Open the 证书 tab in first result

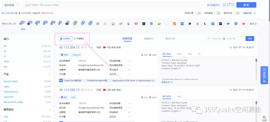pos(179,54)
